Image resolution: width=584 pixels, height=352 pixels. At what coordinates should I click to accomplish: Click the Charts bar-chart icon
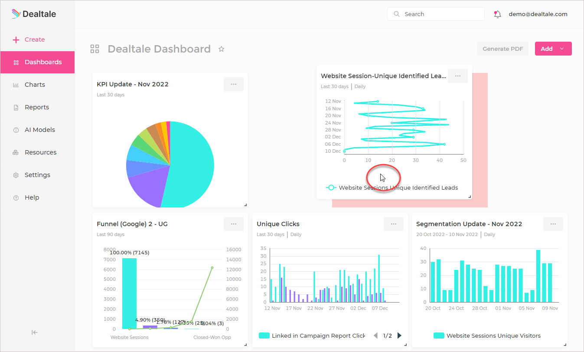tap(16, 85)
